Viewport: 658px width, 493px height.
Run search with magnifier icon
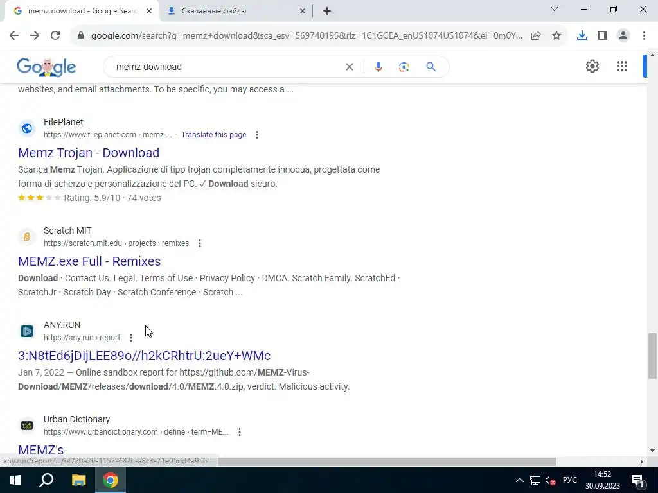[431, 67]
